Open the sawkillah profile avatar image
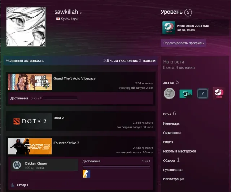The height and width of the screenshot is (192, 231). point(26,27)
